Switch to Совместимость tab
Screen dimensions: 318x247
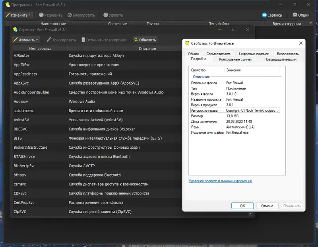click(x=219, y=54)
